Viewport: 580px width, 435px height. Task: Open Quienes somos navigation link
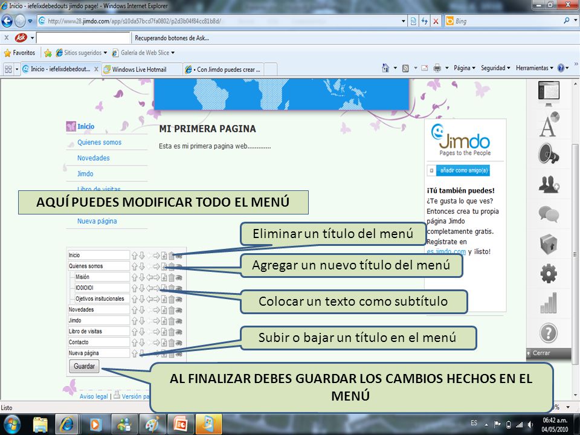99,143
